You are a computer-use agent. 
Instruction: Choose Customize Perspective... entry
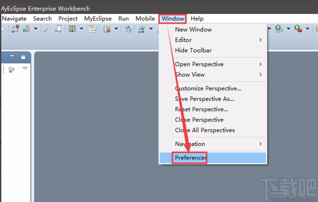[213, 88]
